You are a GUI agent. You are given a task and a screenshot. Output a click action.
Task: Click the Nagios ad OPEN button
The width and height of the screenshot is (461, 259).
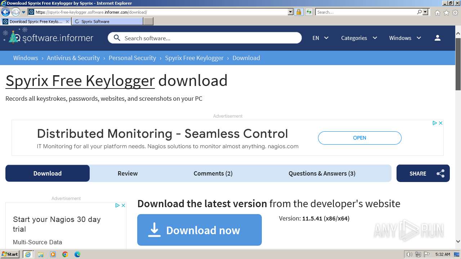[359, 138]
